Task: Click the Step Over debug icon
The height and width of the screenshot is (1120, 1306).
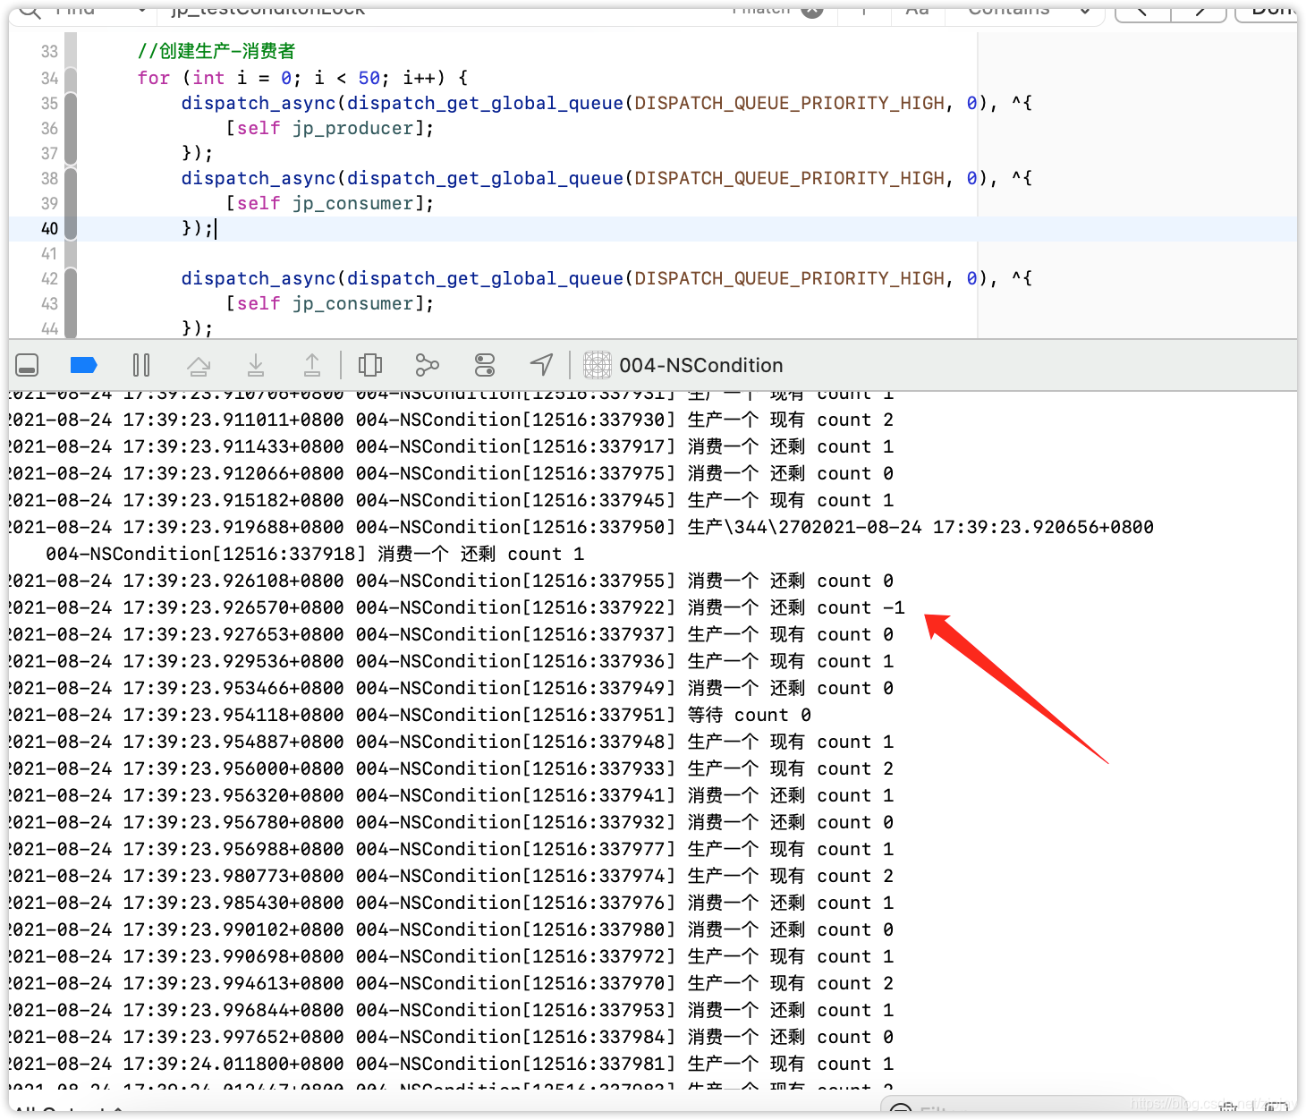Action: click(x=199, y=365)
